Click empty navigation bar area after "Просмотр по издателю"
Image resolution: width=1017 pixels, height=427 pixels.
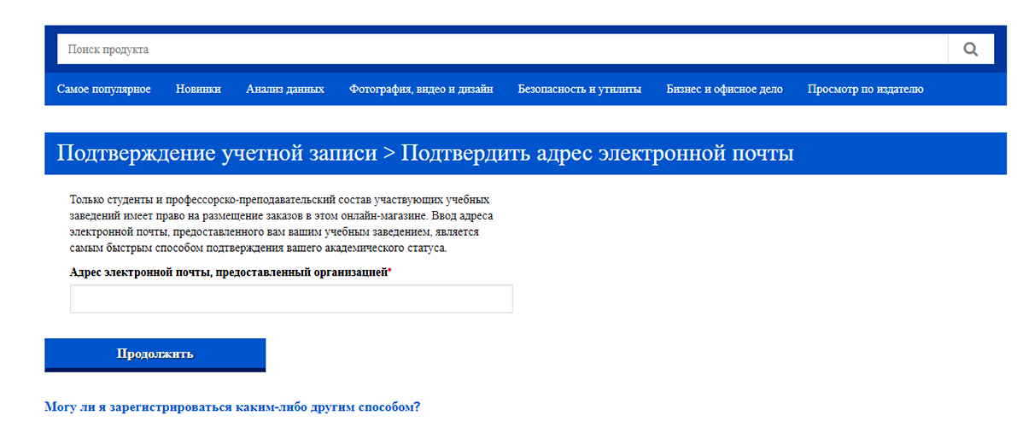tap(965, 89)
